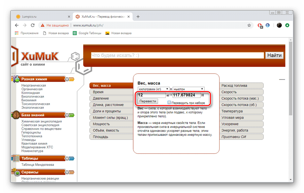Select the Время category
The image size is (304, 193).
click(111, 92)
